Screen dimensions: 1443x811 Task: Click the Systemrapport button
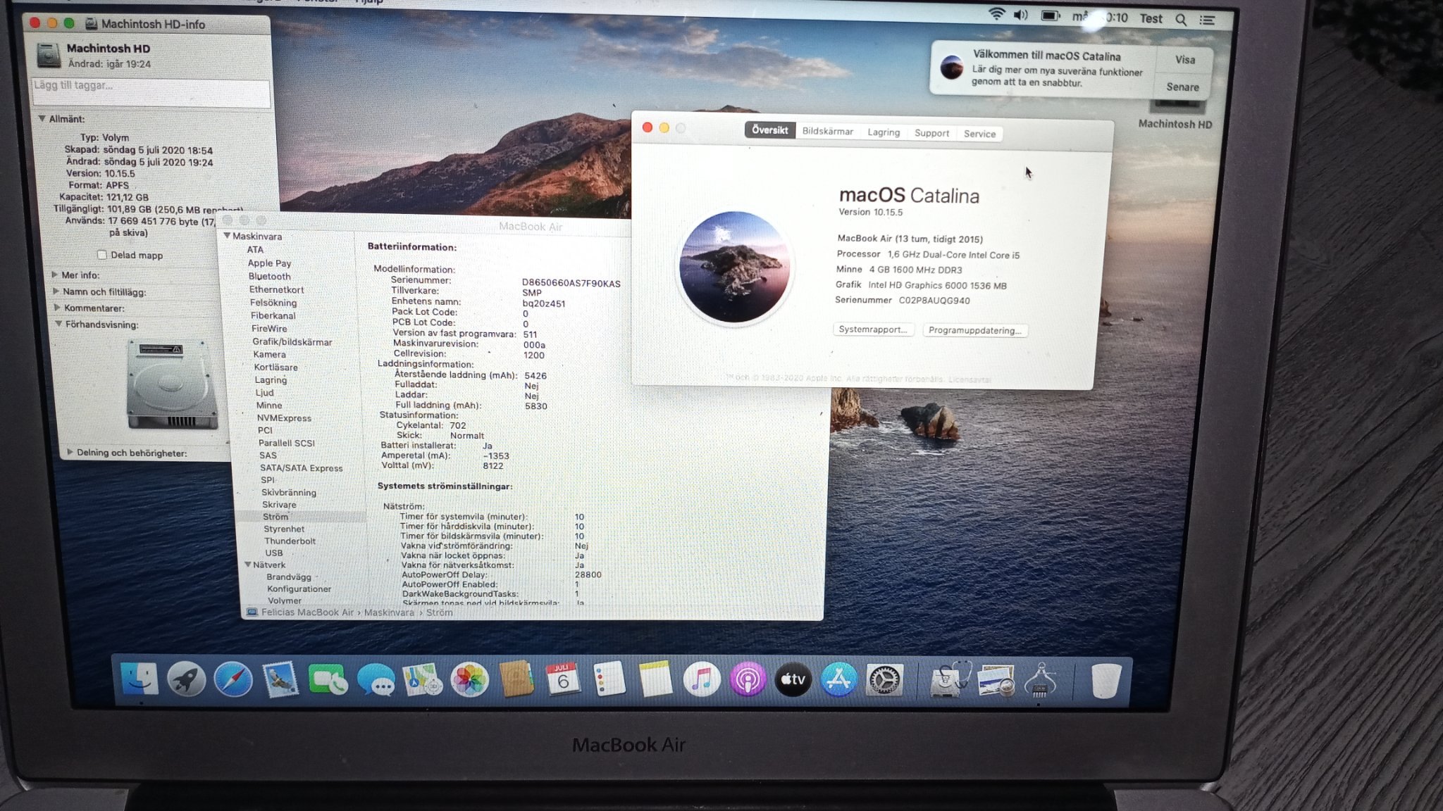(x=873, y=329)
